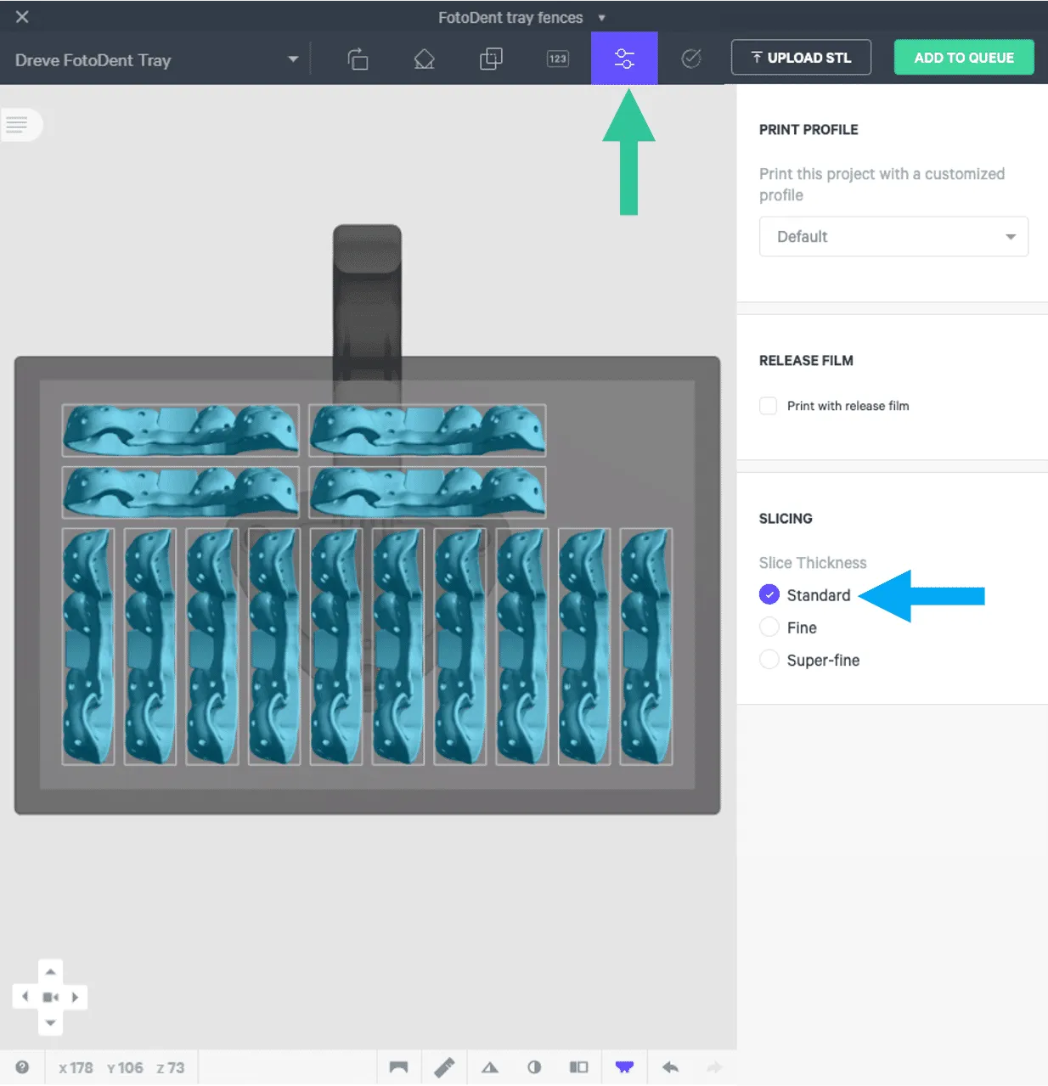
Task: Open the validation checkmark tool
Action: coord(691,59)
